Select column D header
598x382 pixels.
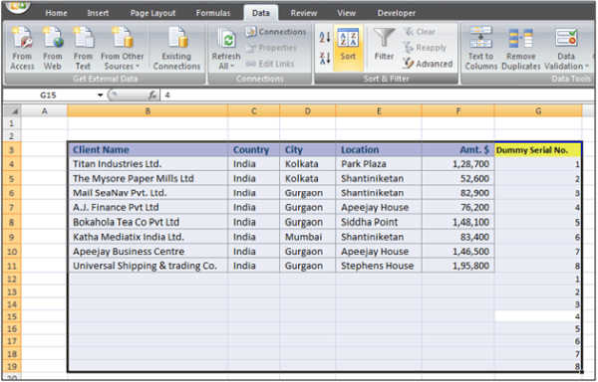[307, 110]
